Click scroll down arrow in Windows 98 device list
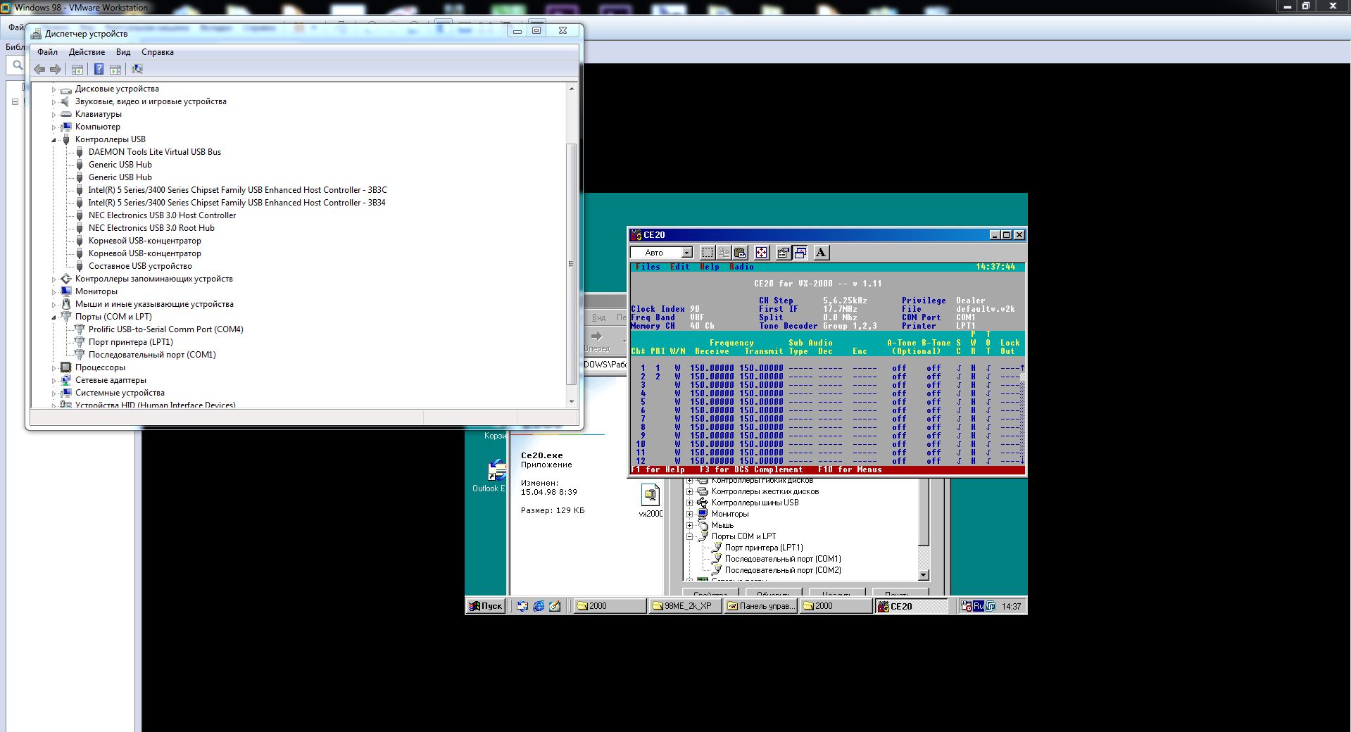The image size is (1351, 732). click(x=924, y=575)
